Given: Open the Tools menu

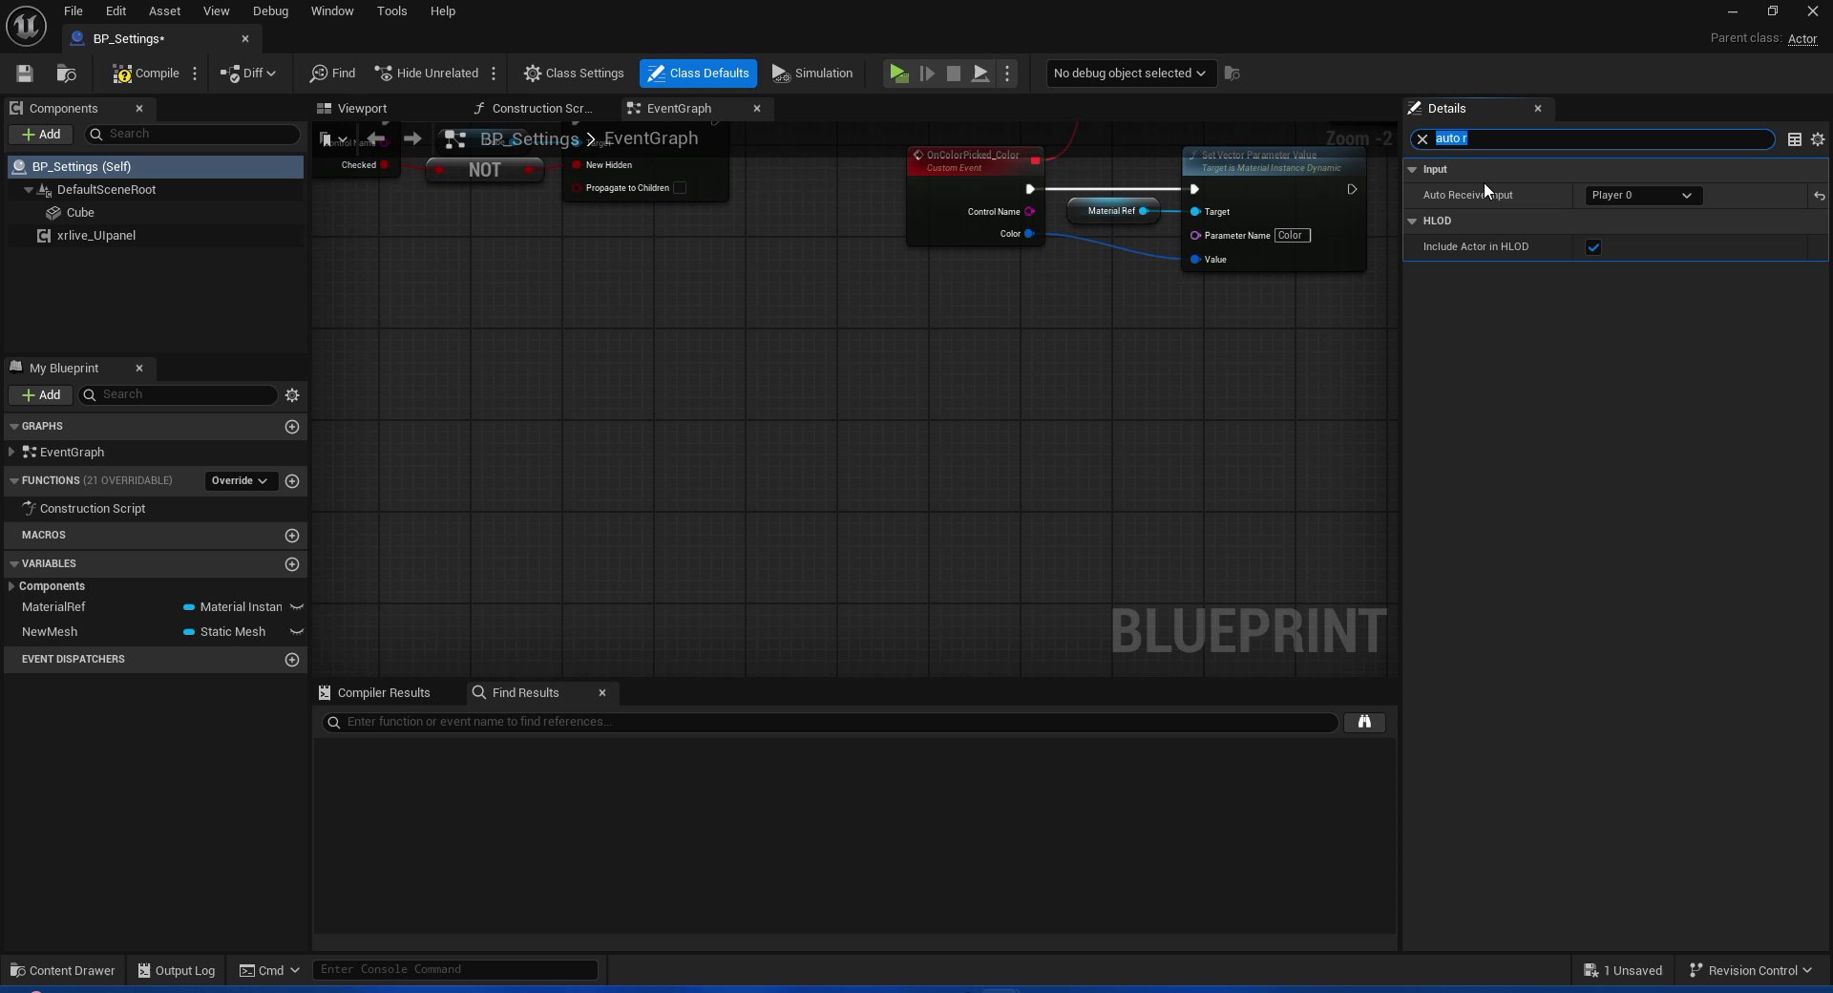Looking at the screenshot, I should (x=391, y=11).
